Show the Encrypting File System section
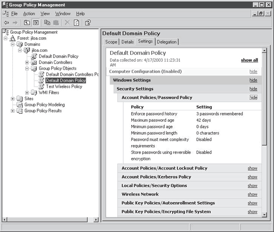This screenshot has height=232, width=274. [x=252, y=212]
